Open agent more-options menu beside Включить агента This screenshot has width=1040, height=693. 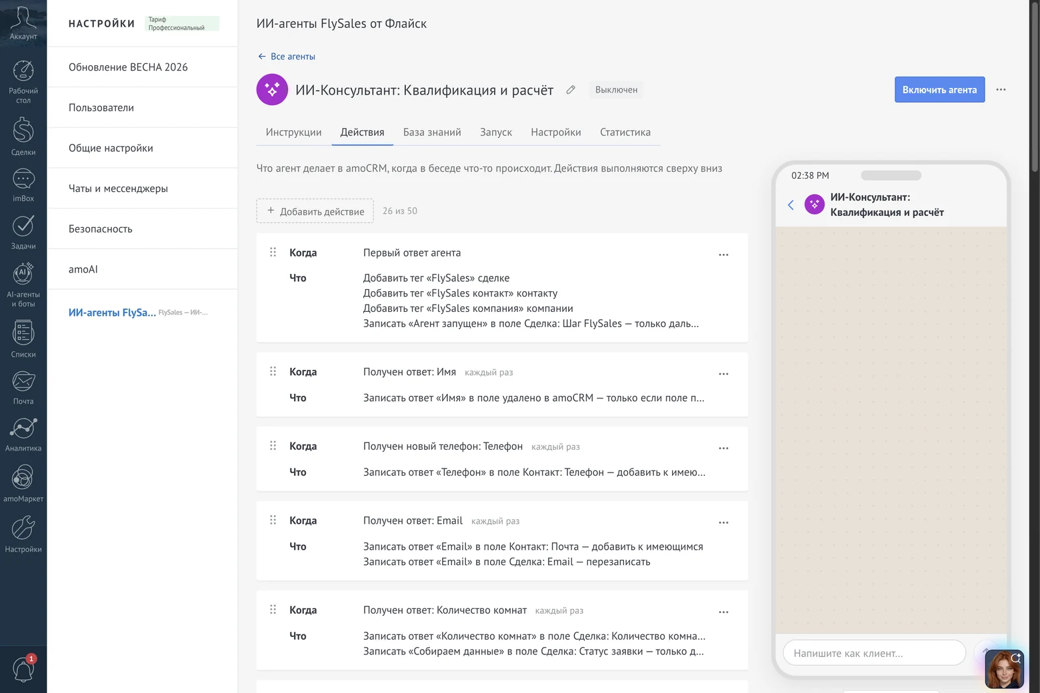pyautogui.click(x=1001, y=89)
